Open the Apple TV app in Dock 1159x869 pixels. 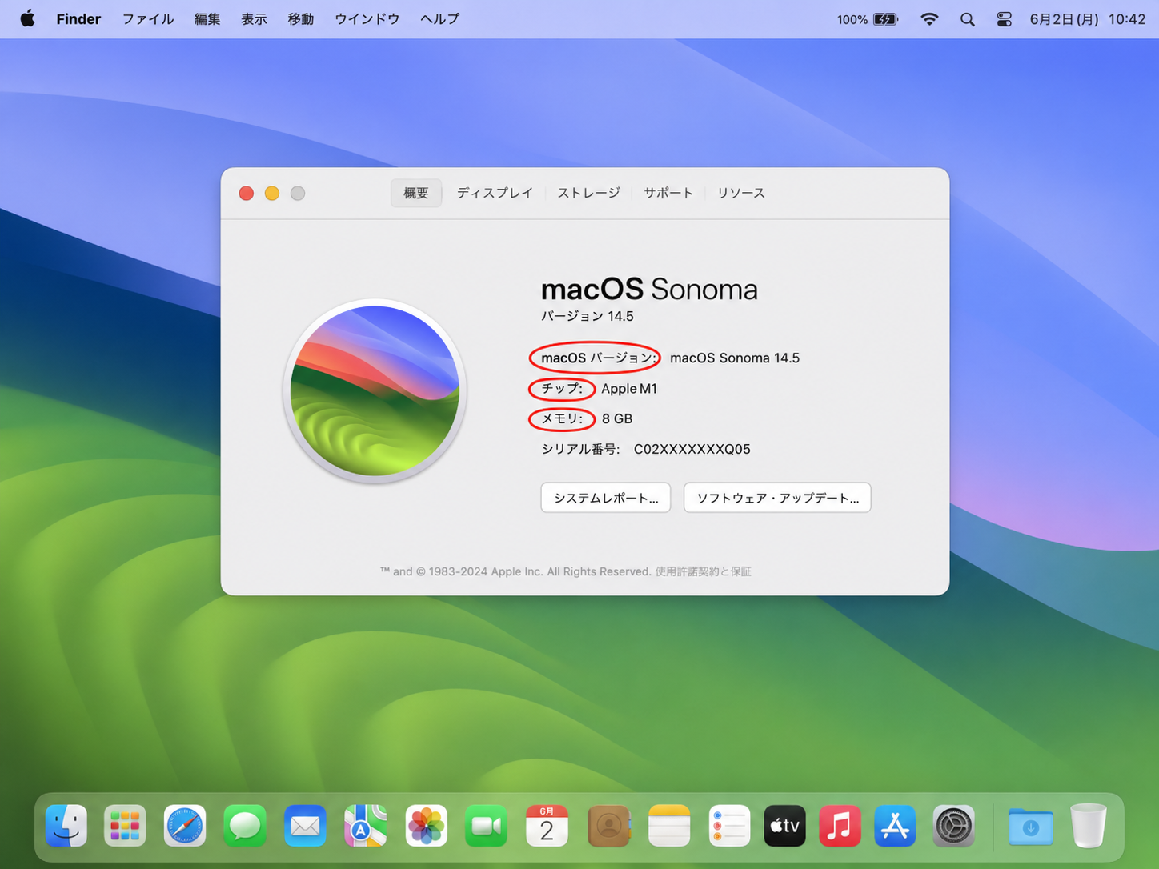784,826
